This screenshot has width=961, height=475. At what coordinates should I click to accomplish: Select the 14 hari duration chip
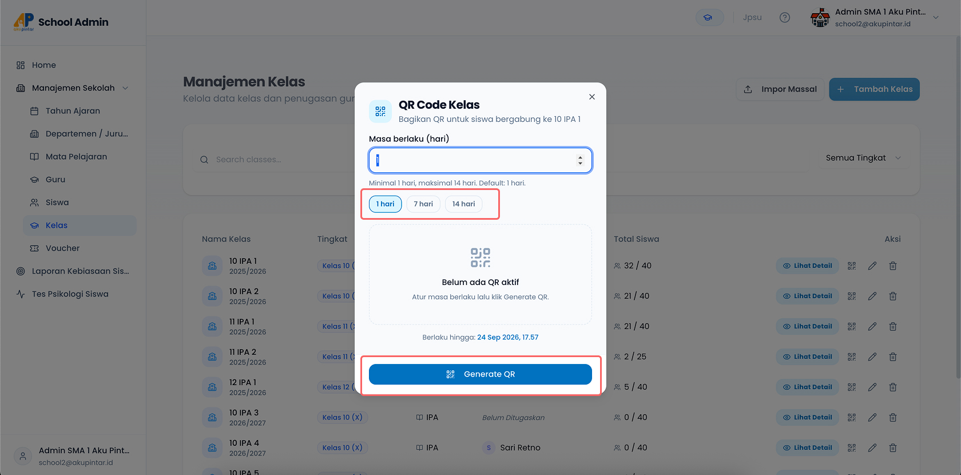pos(464,204)
